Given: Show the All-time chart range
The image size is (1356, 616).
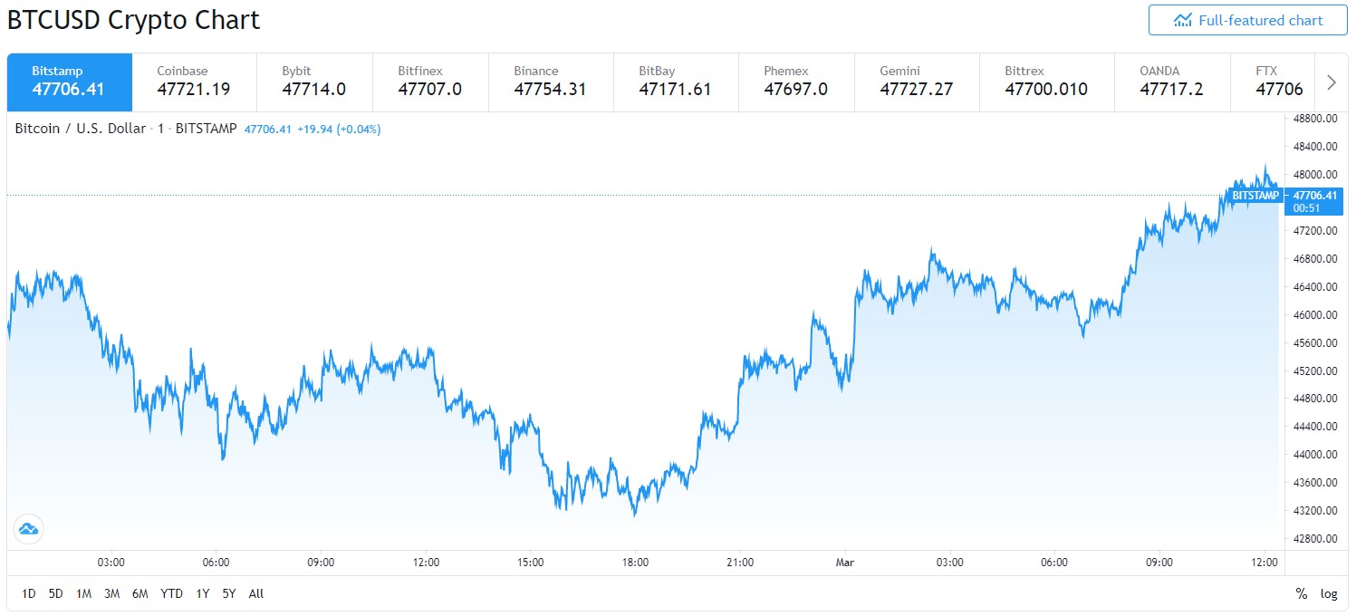Looking at the screenshot, I should point(255,593).
